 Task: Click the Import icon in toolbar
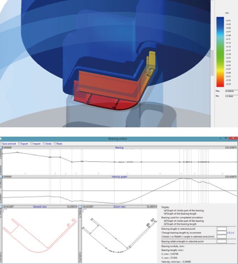(31, 143)
